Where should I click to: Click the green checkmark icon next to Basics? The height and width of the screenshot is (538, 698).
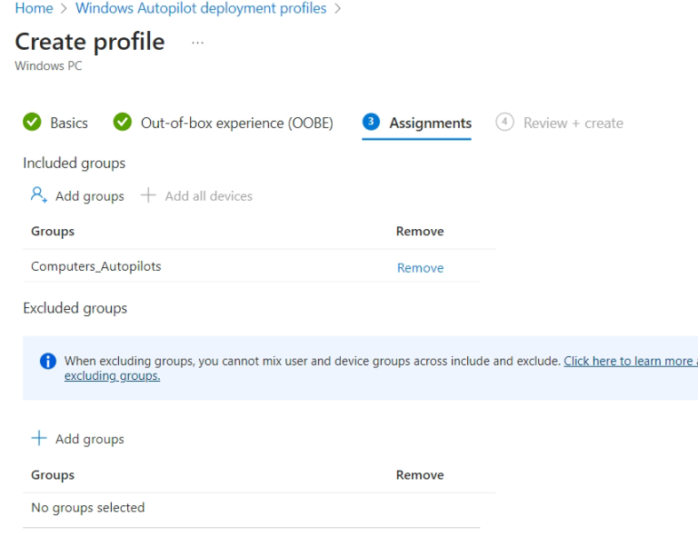(x=32, y=123)
